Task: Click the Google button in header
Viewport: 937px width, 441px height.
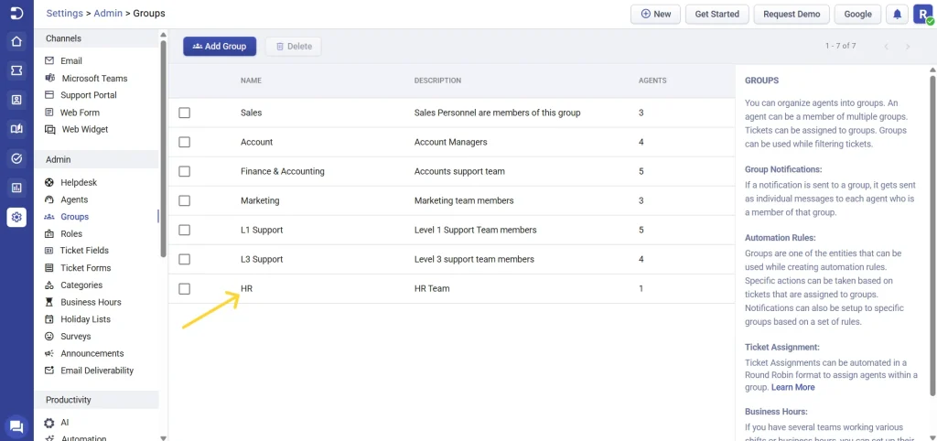Action: coord(857,15)
